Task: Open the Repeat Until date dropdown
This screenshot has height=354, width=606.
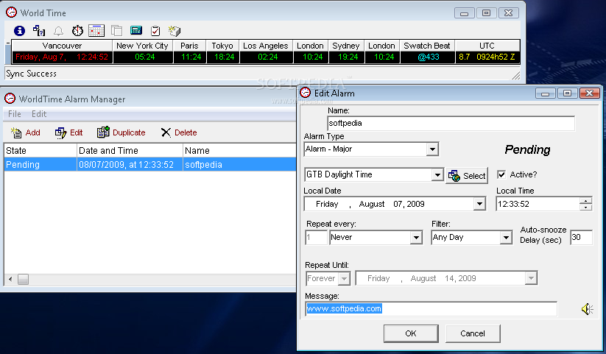Action: (532, 278)
